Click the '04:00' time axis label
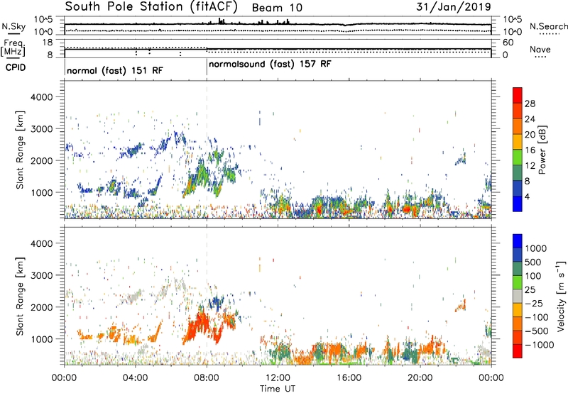Screen dimensions: 568x393 pyautogui.click(x=135, y=378)
